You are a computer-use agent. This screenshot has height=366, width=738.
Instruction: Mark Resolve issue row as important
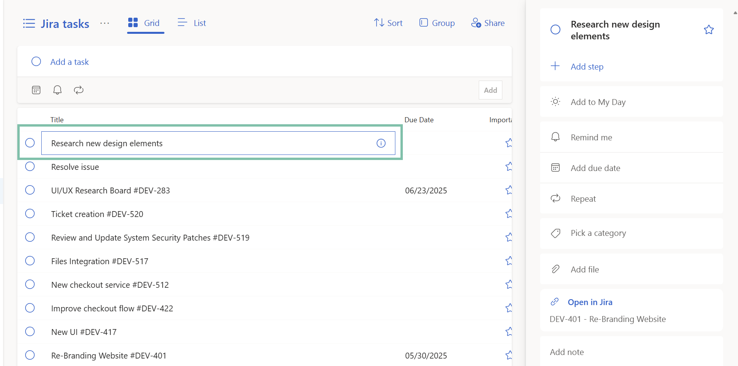[508, 167]
